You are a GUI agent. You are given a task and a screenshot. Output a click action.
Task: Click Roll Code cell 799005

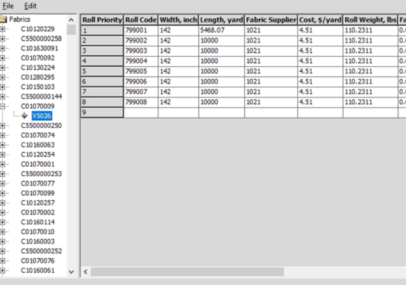coord(141,71)
